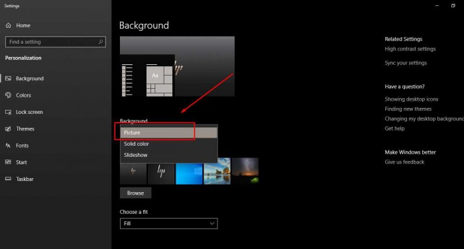This screenshot has height=249, width=464.
Task: Select the blue Windows 10 wallpaper thumbnail
Action: coord(189,174)
